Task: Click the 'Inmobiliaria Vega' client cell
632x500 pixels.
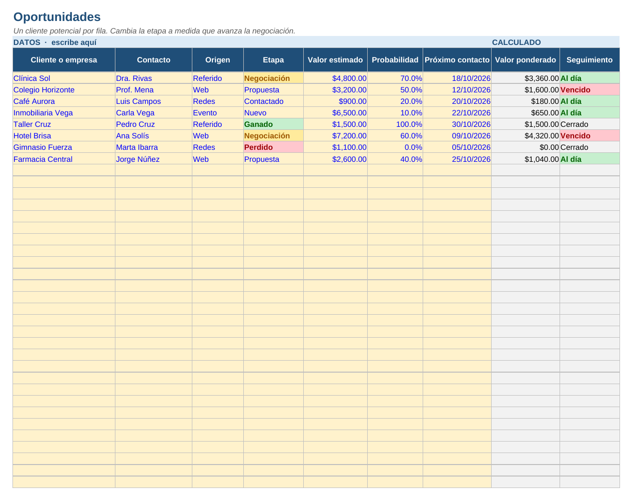Action: pyautogui.click(x=64, y=112)
